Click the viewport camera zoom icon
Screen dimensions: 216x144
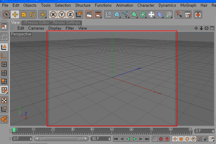coord(201,28)
